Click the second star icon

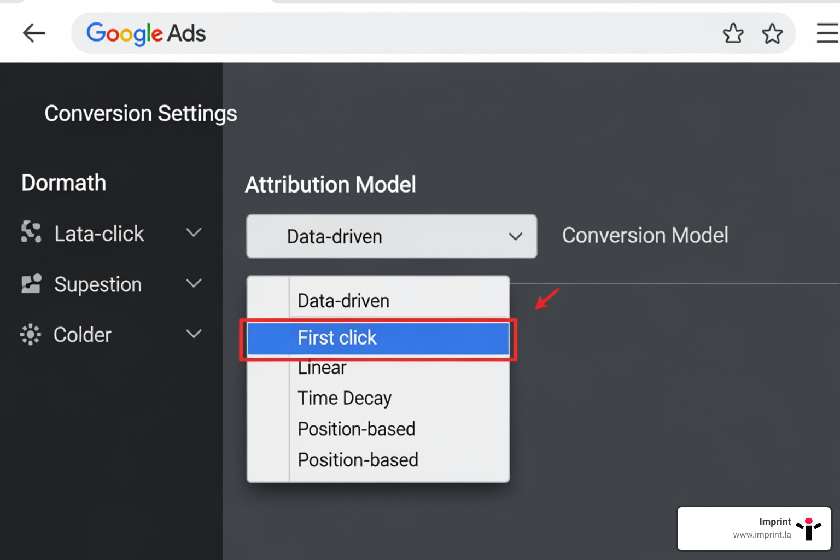point(773,33)
